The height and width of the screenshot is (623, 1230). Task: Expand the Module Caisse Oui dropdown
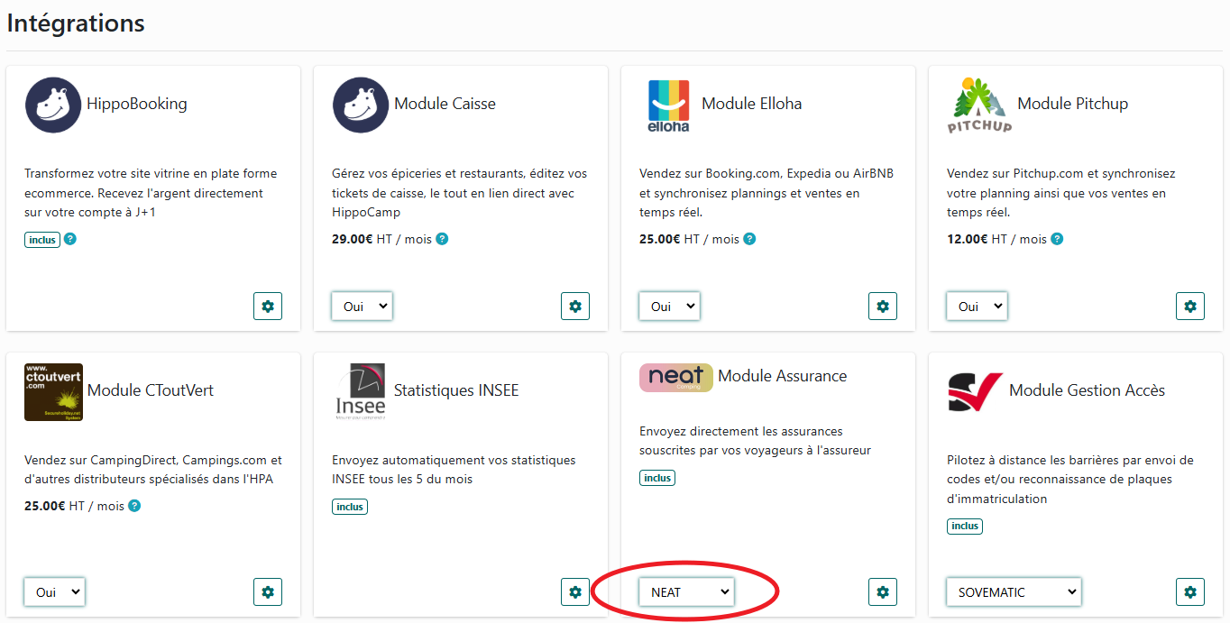coord(363,307)
